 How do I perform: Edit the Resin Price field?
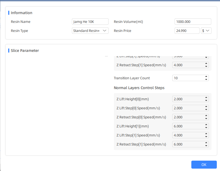(187, 31)
